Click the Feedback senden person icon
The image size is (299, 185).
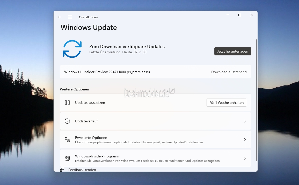[62, 170]
